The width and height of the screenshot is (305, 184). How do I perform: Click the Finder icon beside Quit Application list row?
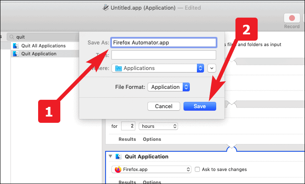point(16,54)
